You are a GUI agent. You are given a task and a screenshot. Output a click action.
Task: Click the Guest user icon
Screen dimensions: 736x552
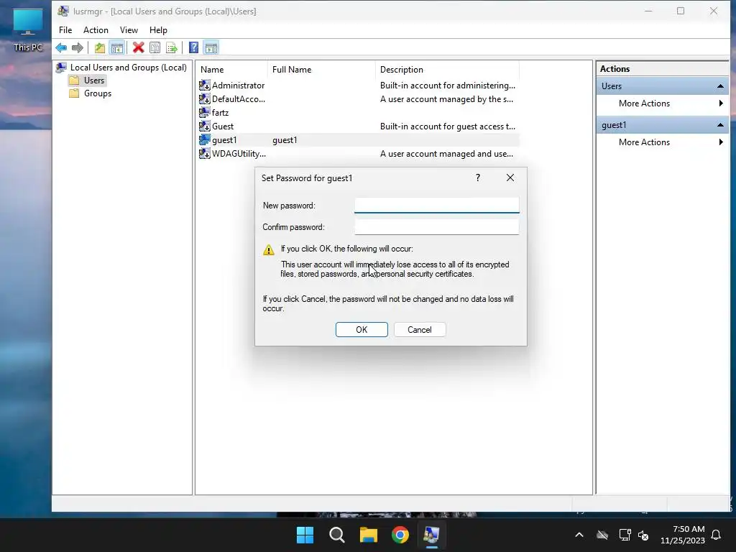(x=205, y=126)
